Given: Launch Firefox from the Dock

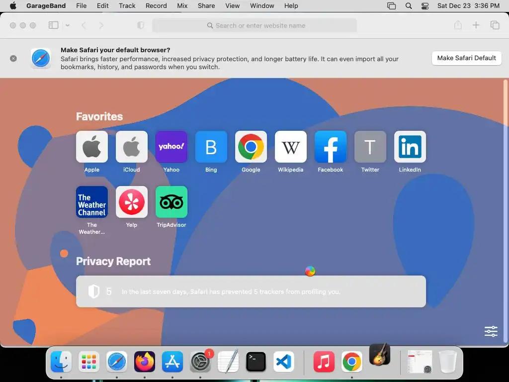Looking at the screenshot, I should 145,362.
